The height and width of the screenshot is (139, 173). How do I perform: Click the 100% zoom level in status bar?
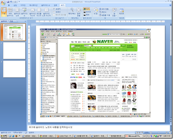pyautogui.click(x=147, y=132)
